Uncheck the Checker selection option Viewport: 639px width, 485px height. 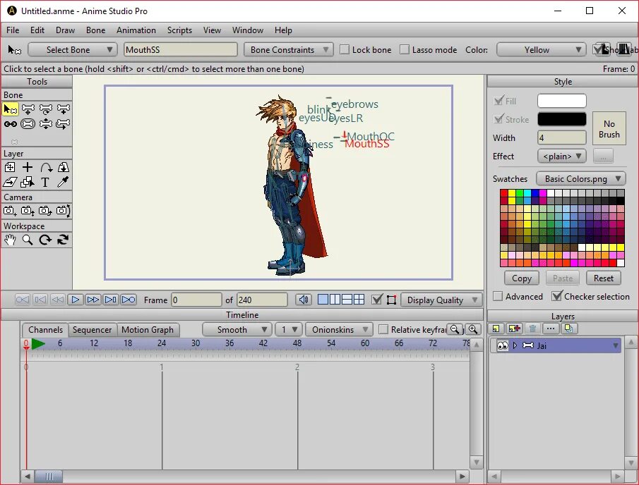click(x=557, y=296)
